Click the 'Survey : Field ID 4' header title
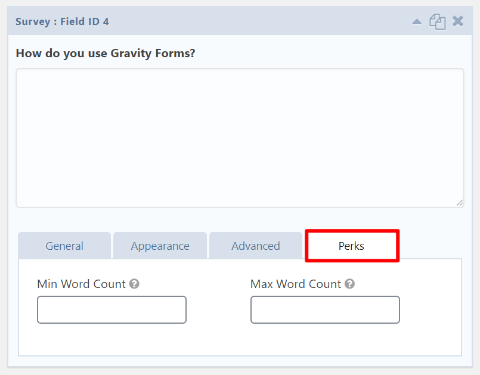This screenshot has width=480, height=375. (x=62, y=21)
